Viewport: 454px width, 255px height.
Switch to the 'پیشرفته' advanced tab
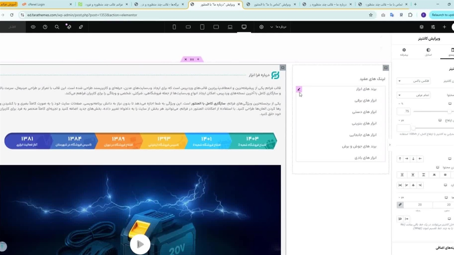pos(404,52)
